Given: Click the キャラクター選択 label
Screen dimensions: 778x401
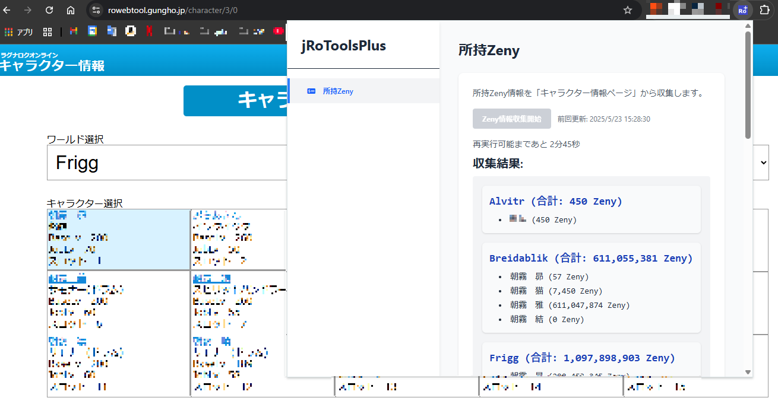Looking at the screenshot, I should coord(84,203).
